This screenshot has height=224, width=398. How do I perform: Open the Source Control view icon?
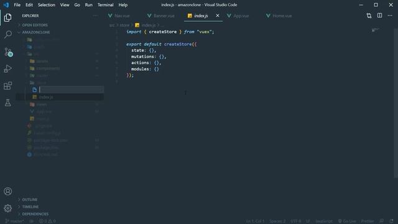(x=8, y=52)
